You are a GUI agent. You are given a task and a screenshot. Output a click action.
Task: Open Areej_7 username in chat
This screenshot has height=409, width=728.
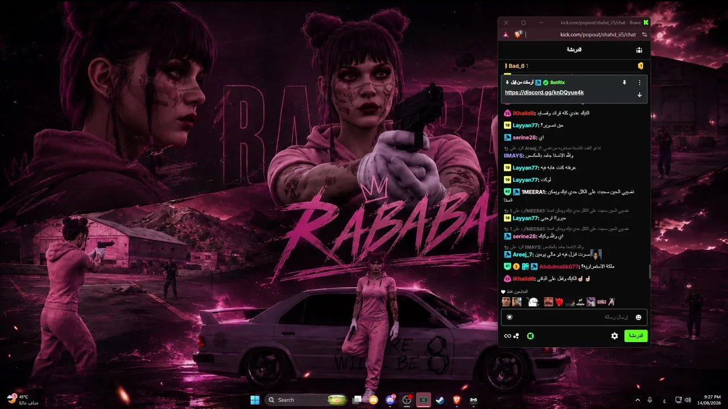point(523,254)
